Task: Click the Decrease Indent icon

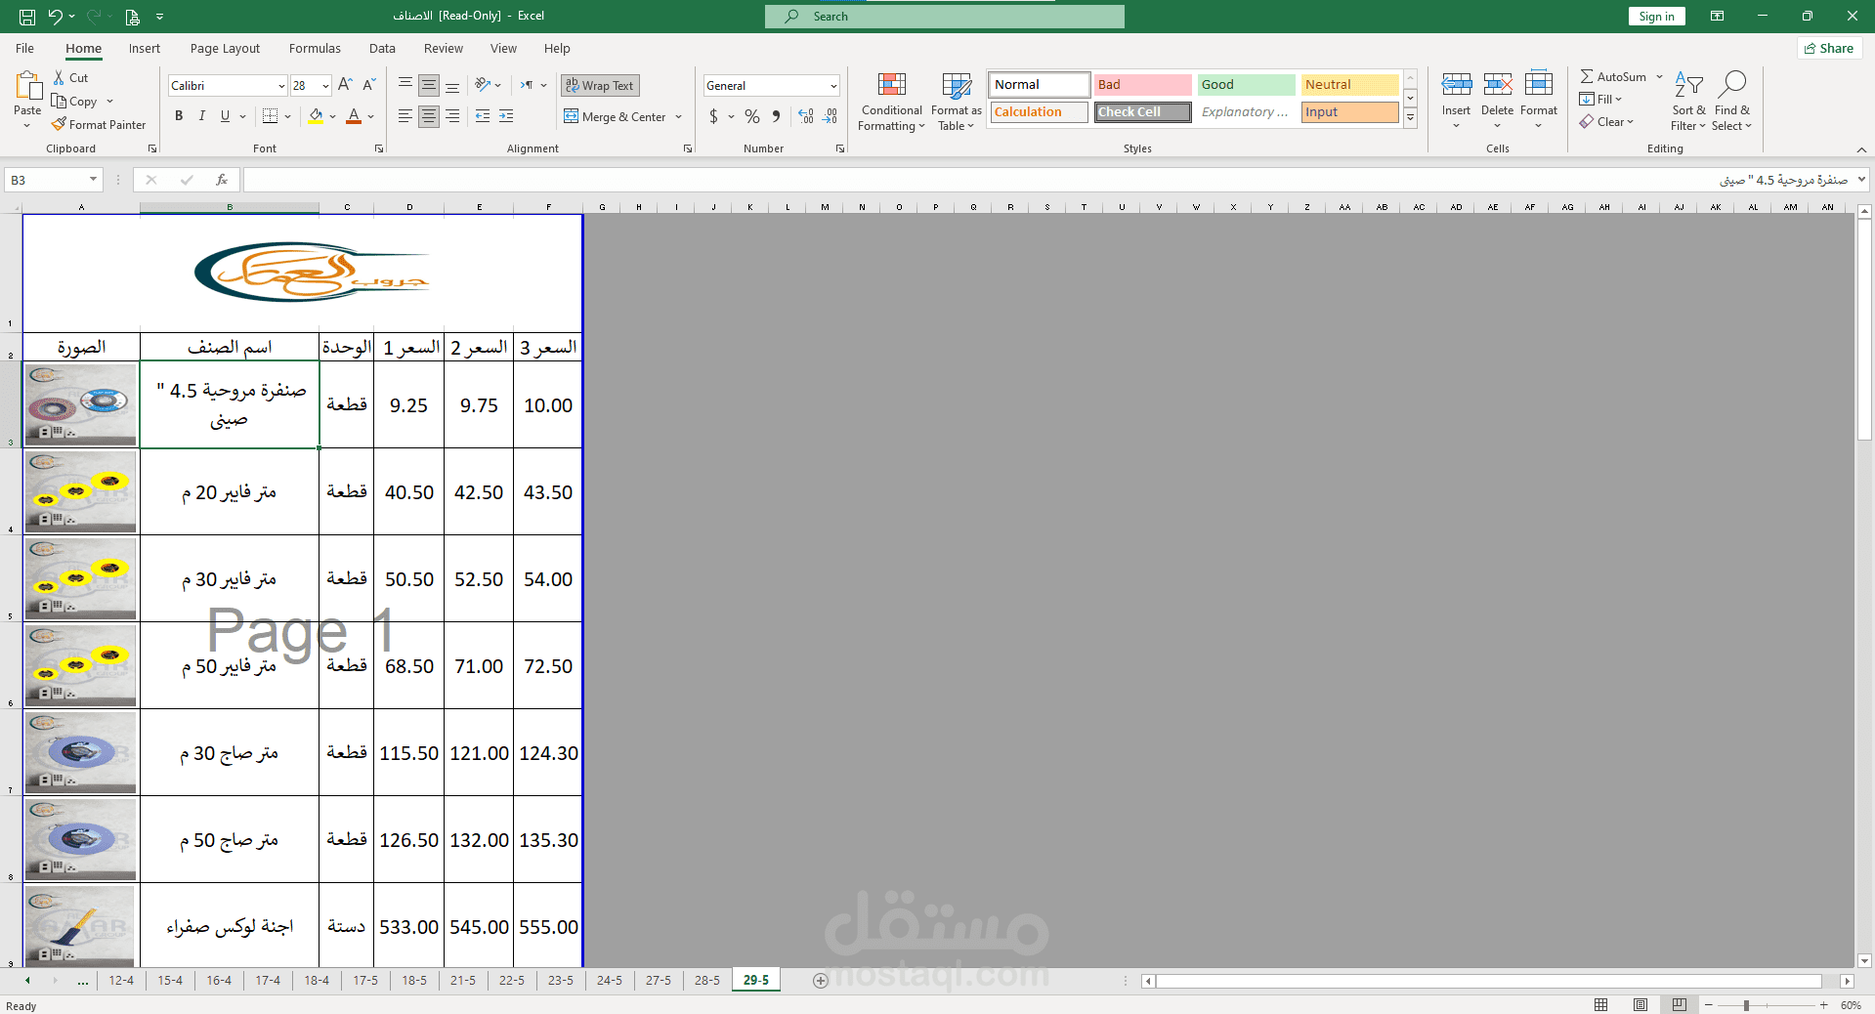Action: (483, 116)
